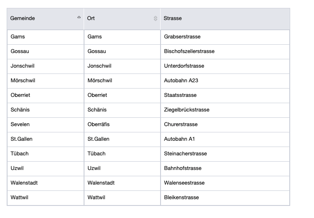314x218 pixels.
Task: Select the Steinacherstrasse cell
Action: pos(186,154)
